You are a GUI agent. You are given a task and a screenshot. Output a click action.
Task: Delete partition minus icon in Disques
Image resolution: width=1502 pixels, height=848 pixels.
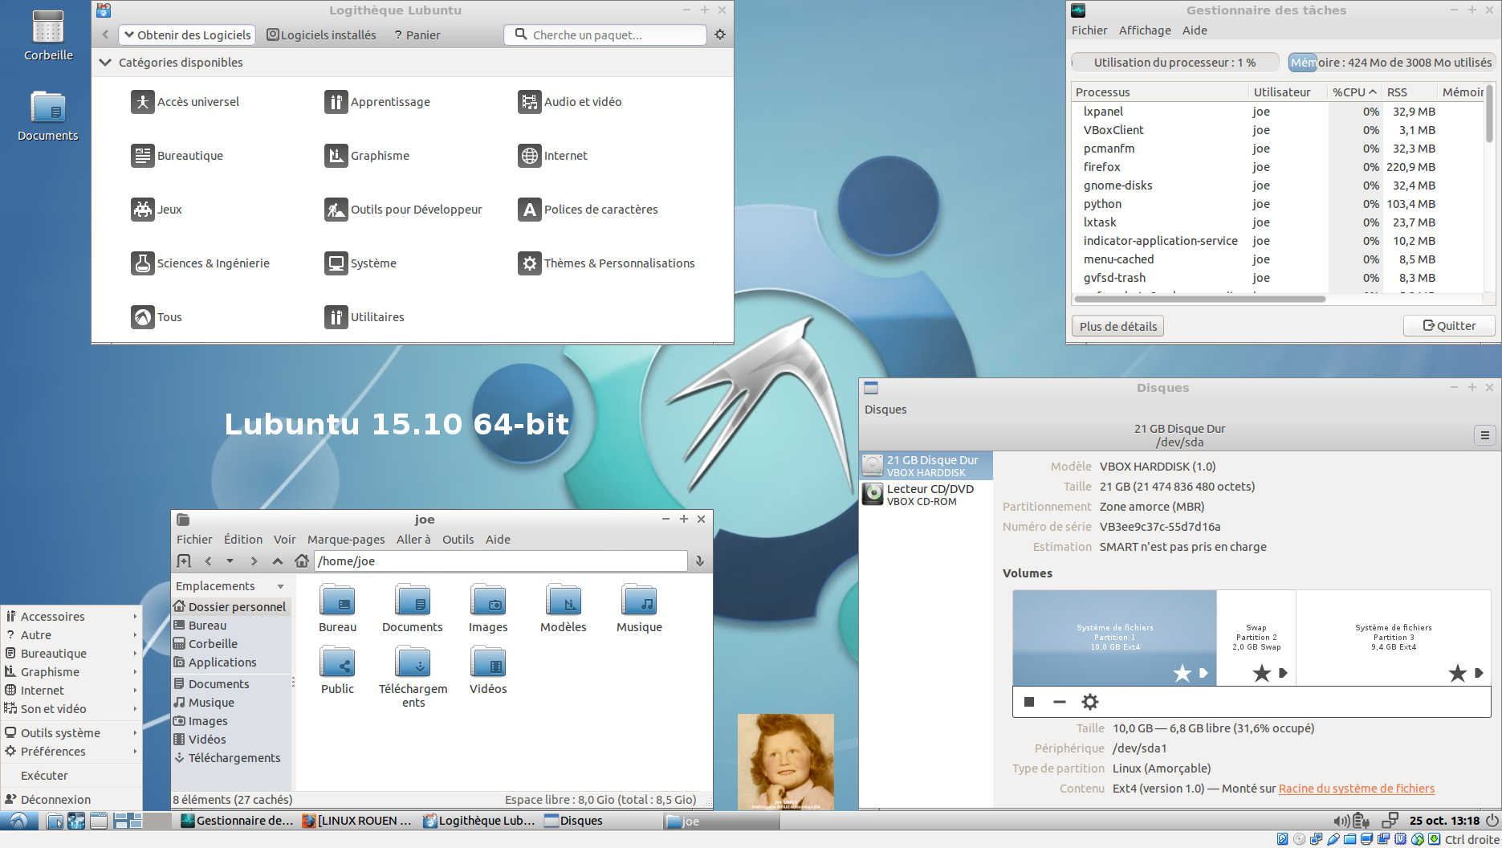[1060, 702]
